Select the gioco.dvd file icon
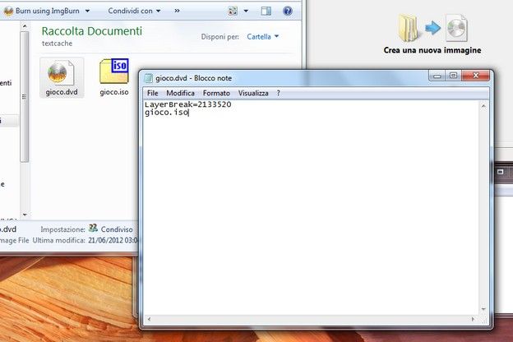The width and height of the screenshot is (513, 342). click(61, 72)
